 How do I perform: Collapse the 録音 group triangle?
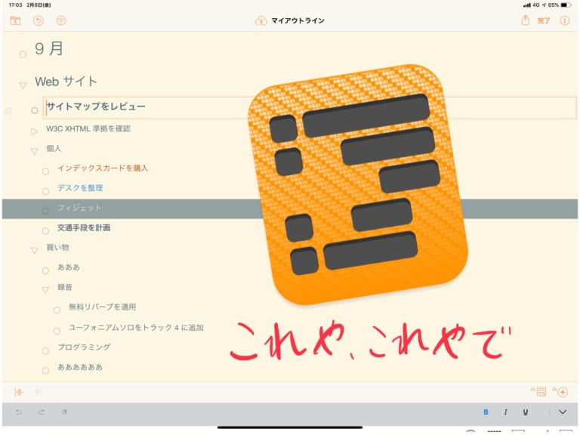[45, 290]
